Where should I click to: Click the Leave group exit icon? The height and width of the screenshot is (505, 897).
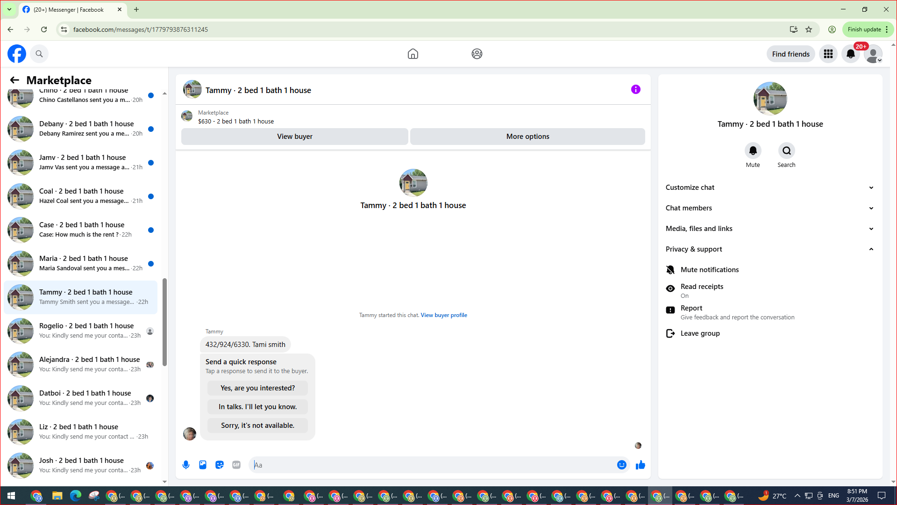tap(670, 333)
